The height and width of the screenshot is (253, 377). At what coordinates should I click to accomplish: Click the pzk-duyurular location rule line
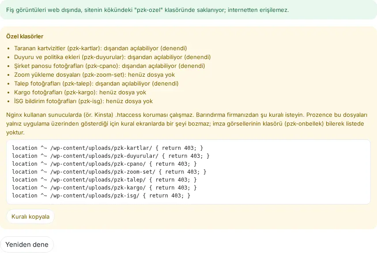tap(111, 156)
